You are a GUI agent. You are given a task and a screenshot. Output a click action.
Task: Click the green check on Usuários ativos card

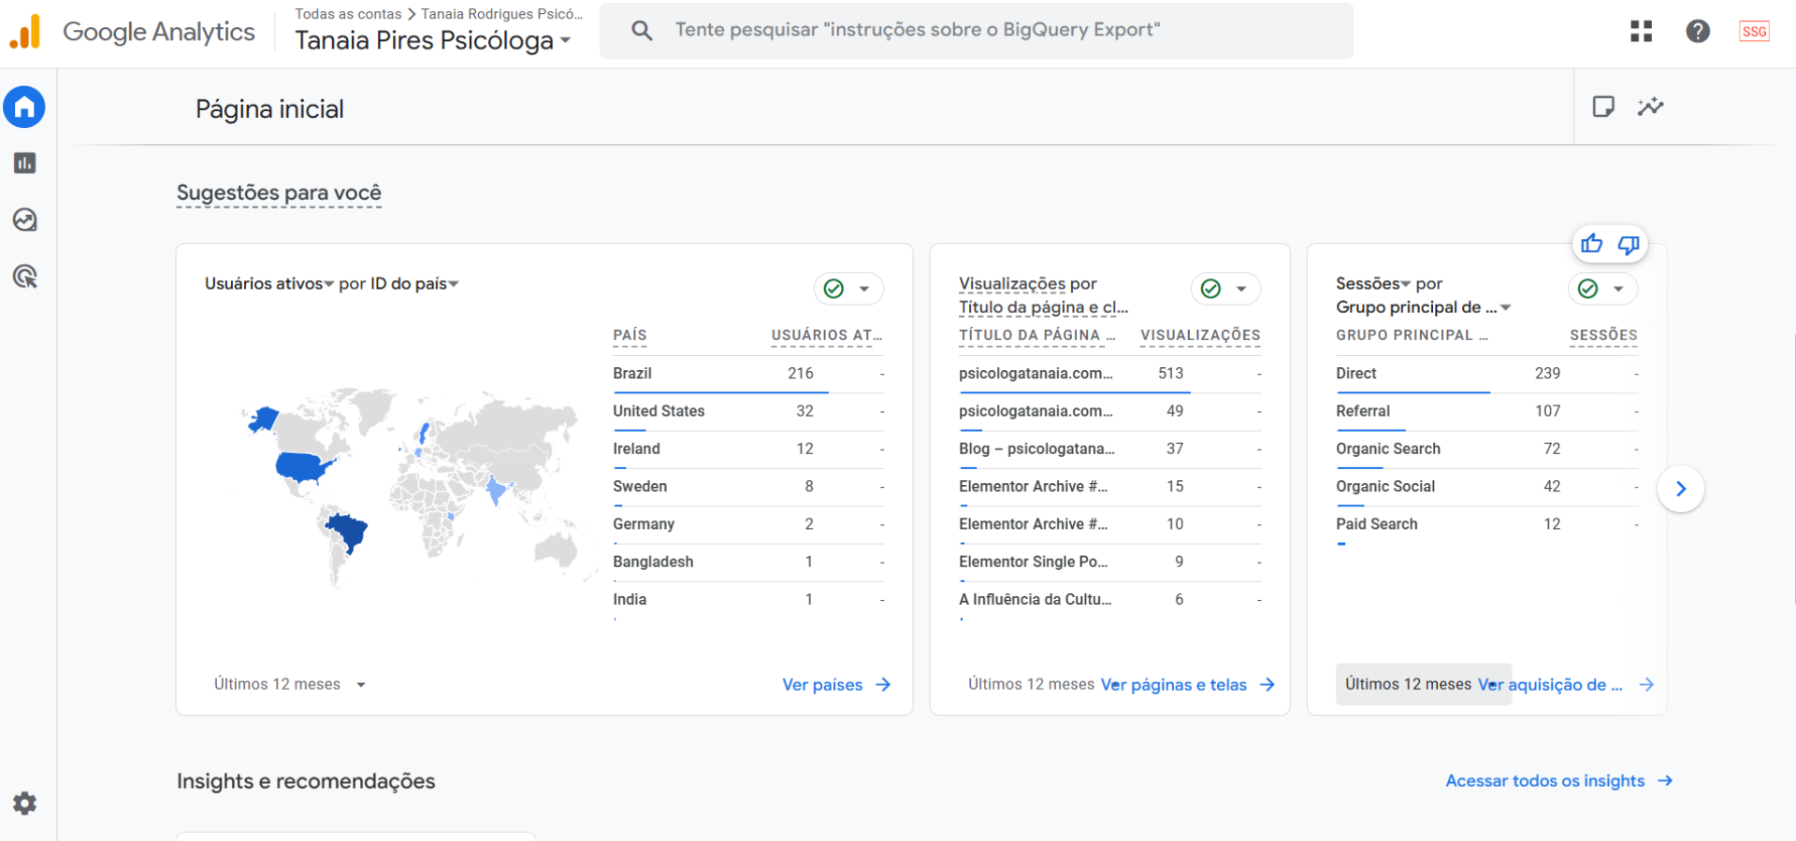tap(833, 289)
